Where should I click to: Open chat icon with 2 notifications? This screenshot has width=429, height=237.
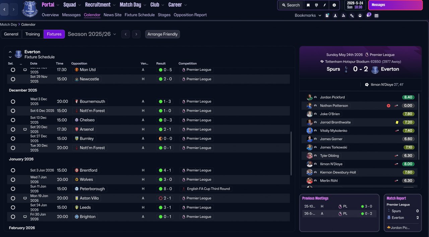pos(369,15)
